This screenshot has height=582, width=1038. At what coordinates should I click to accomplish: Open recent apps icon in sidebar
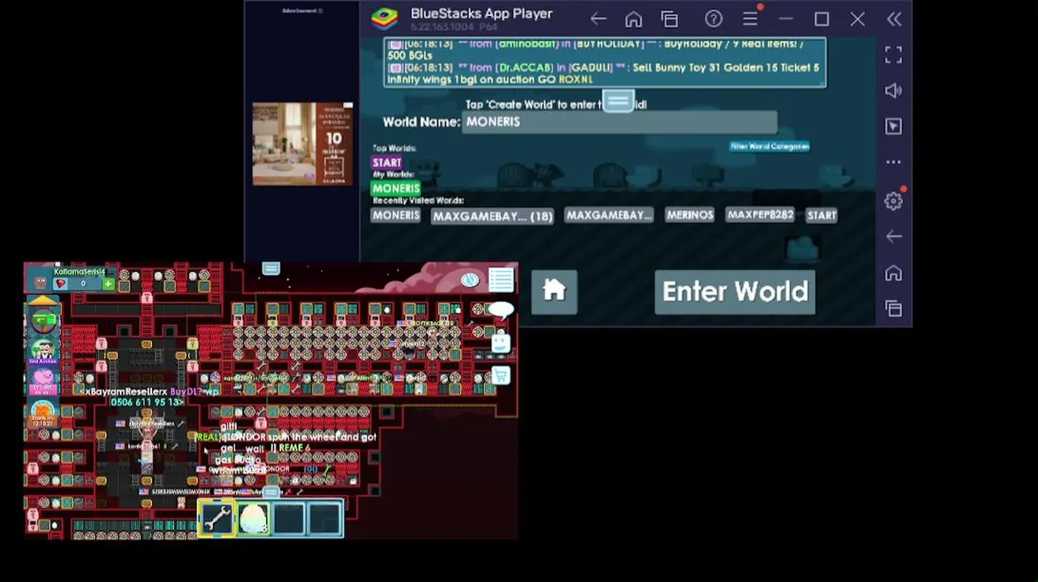coord(893,308)
